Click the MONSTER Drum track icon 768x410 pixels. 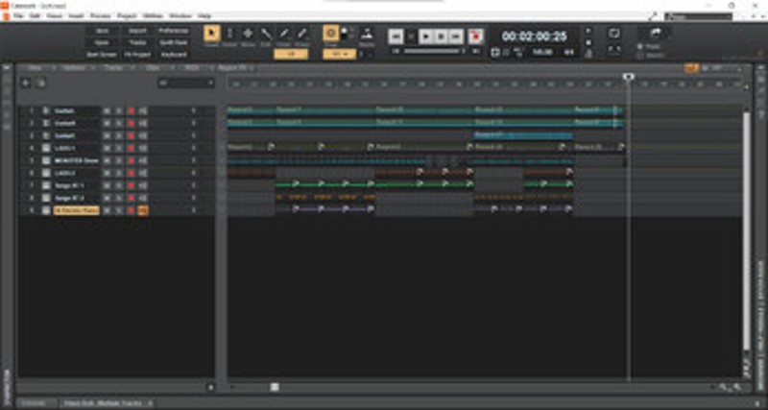coord(46,160)
